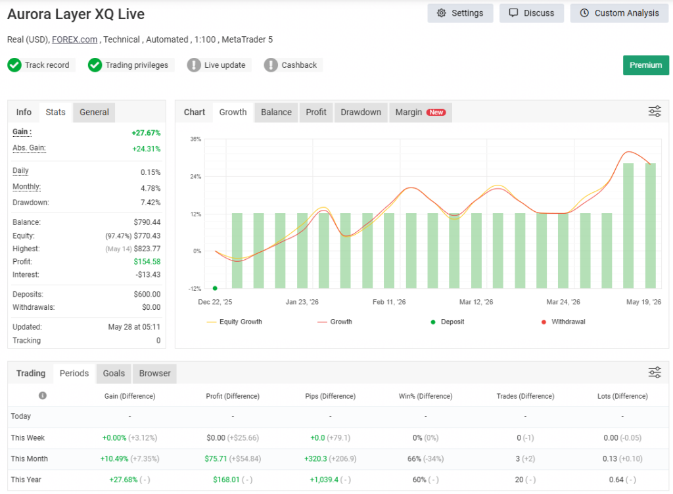Click the Today row label

(20, 416)
